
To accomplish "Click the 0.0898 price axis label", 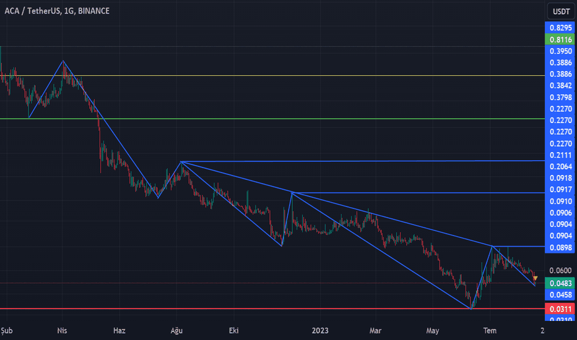I will (x=561, y=248).
